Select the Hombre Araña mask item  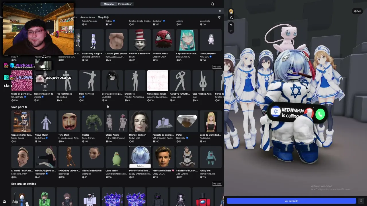pos(163,39)
